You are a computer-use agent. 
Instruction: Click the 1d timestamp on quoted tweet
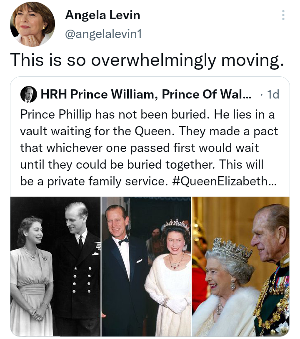tap(272, 95)
